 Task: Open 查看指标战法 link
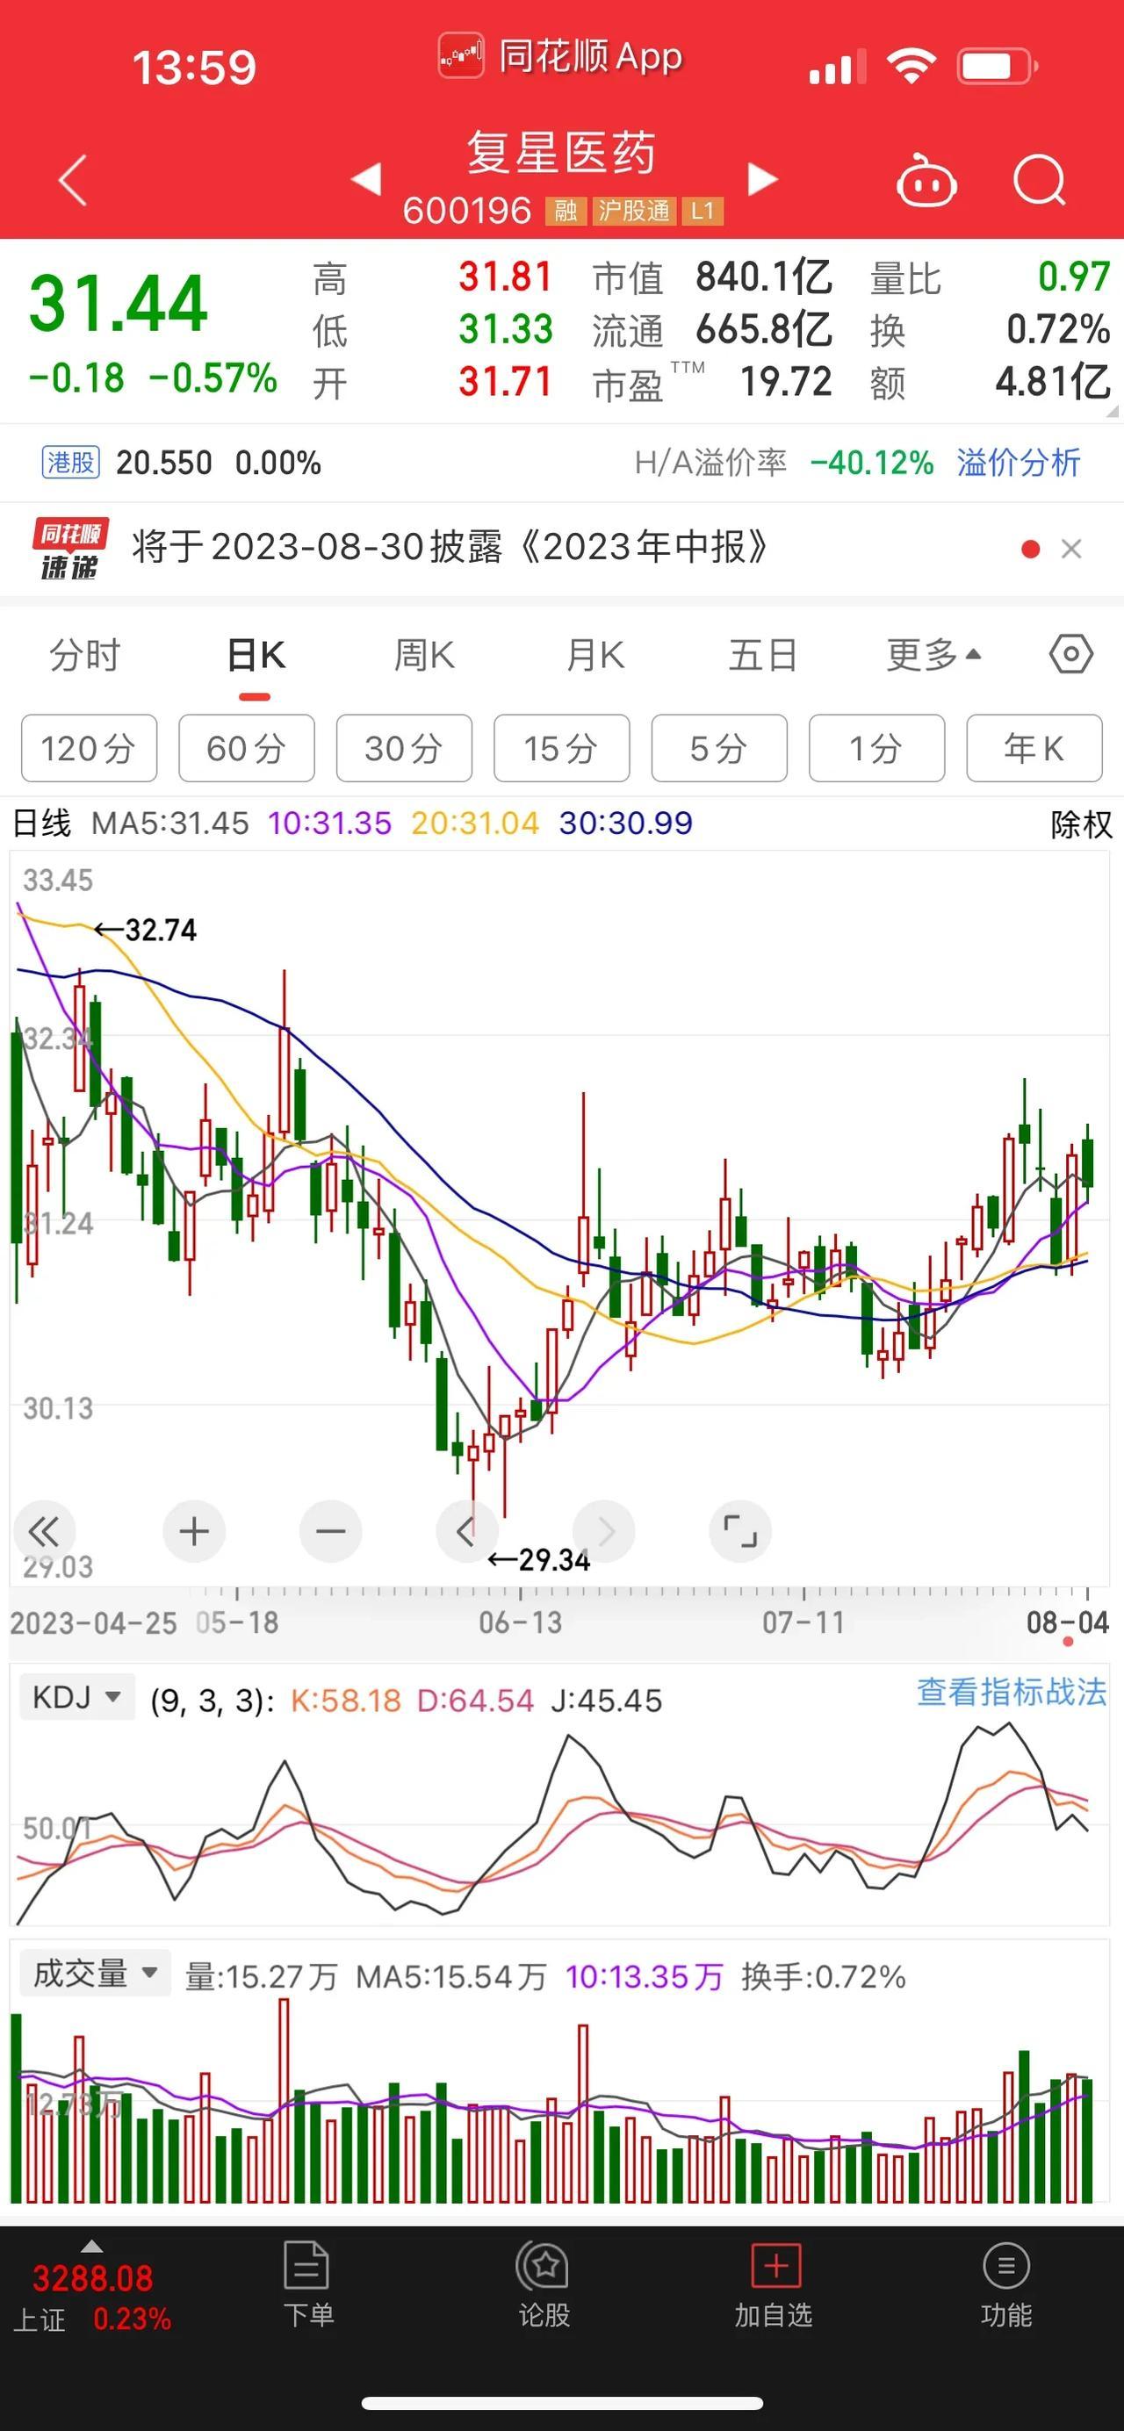coord(1012,1691)
